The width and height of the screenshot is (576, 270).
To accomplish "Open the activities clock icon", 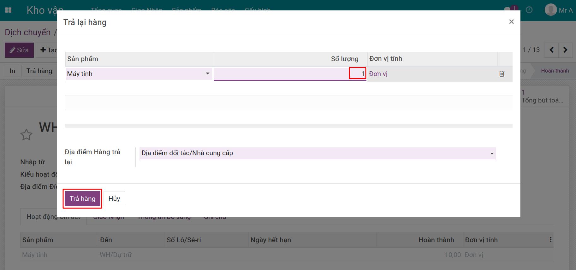I will 529,10.
